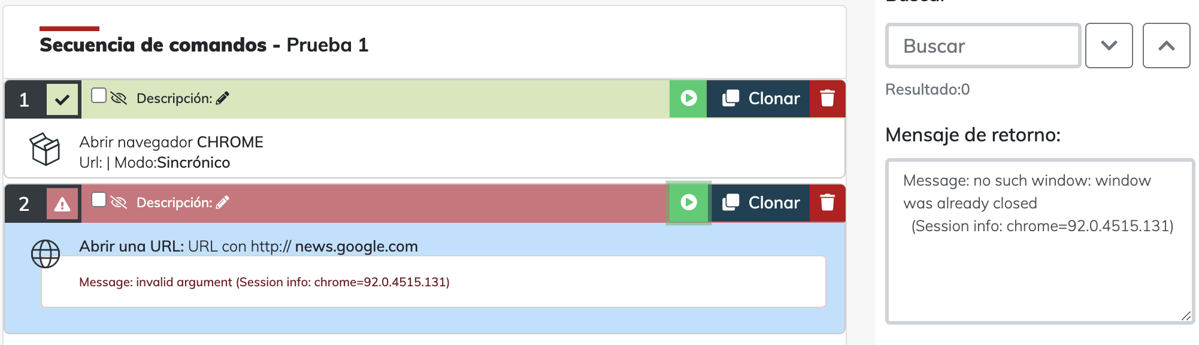Run command 1 with its play button
1199x345 pixels.
[x=688, y=98]
